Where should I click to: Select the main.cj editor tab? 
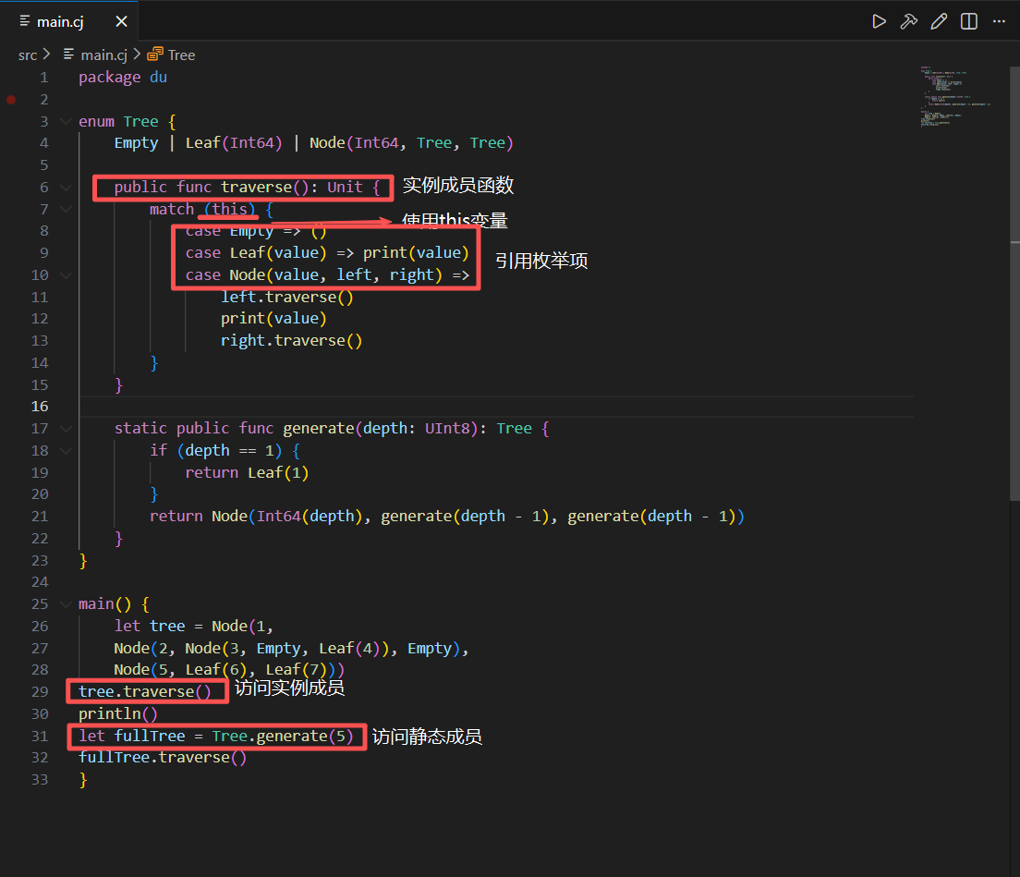pos(70,21)
